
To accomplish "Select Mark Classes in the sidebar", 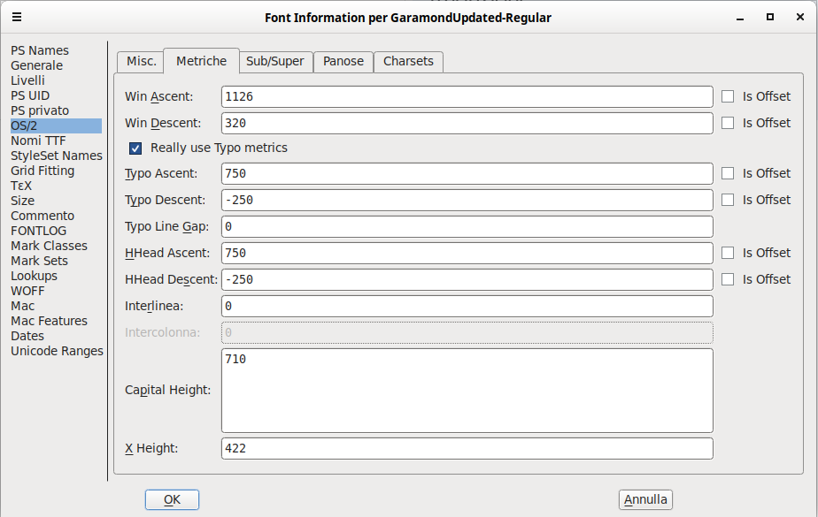I will pyautogui.click(x=49, y=246).
